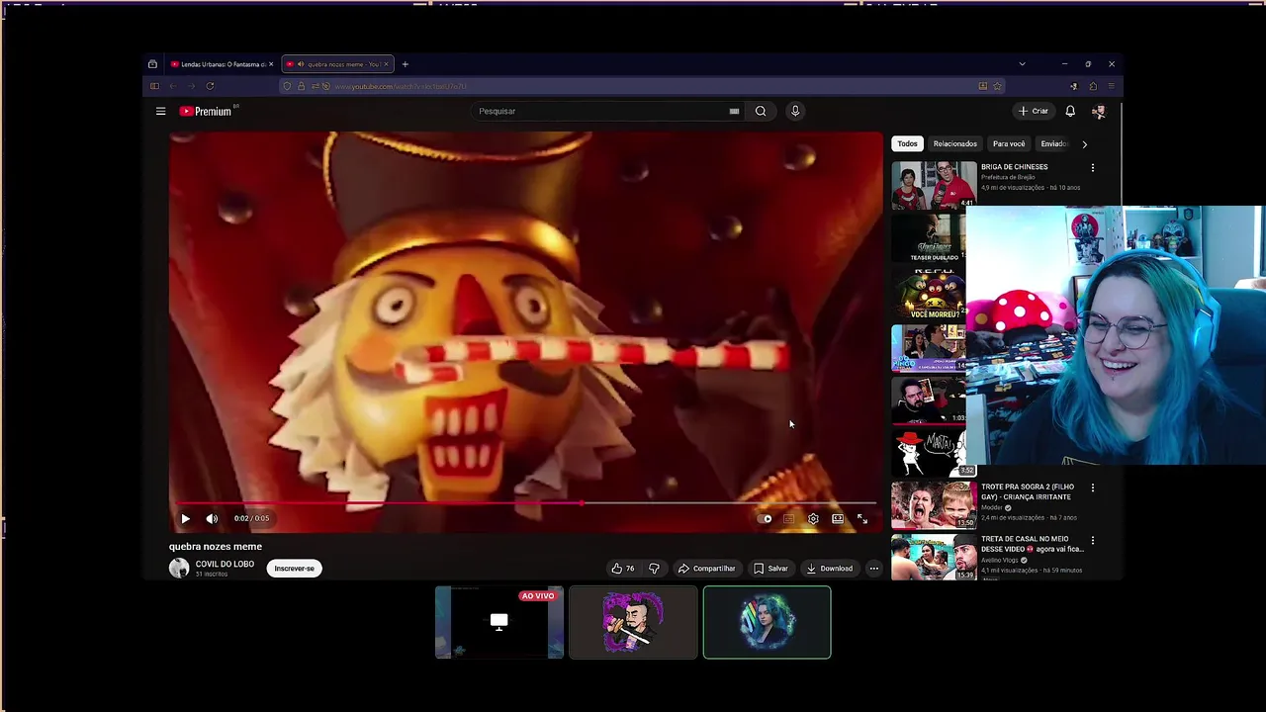Open options for TRETA DE CASAL video
Viewport: 1266px width, 712px height.
click(1093, 541)
